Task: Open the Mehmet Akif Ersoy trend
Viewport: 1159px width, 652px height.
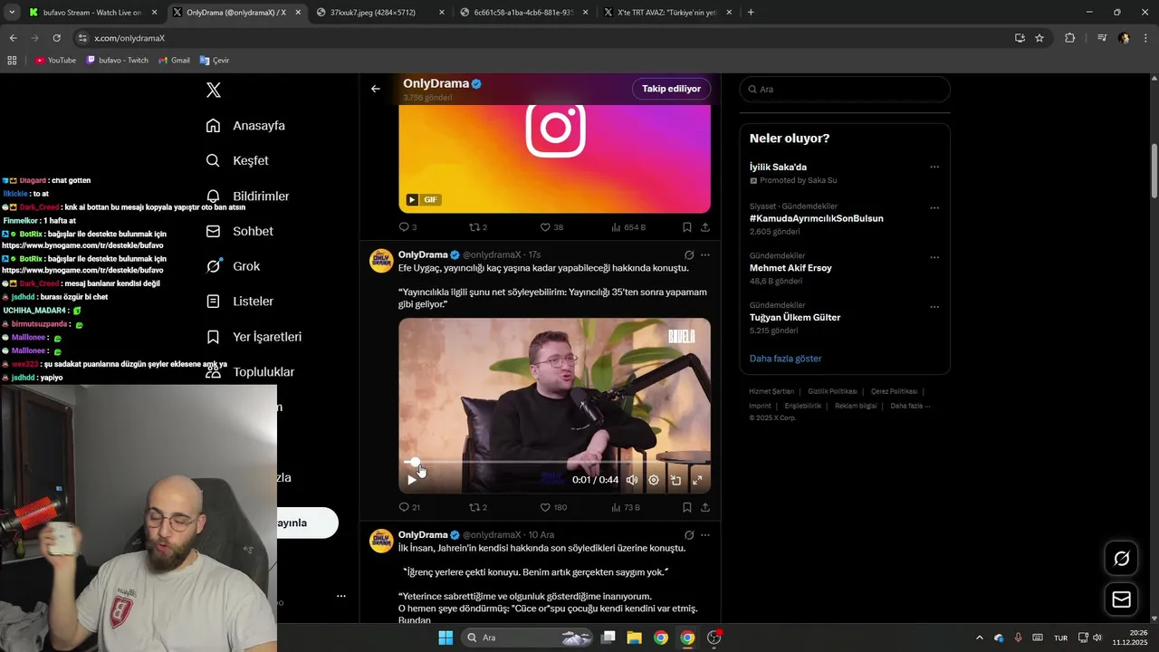Action: click(790, 268)
